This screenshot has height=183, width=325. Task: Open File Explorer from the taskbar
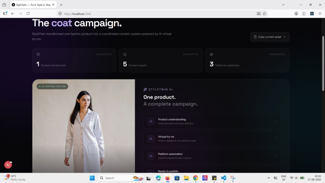click(186, 178)
